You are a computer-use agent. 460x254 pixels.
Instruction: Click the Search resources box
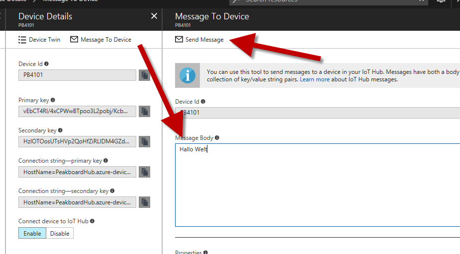pyautogui.click(x=329, y=1)
